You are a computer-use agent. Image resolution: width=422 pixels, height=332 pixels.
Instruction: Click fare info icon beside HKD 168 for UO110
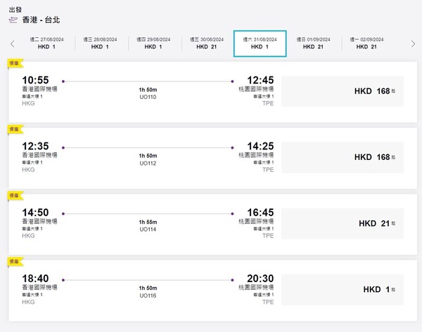[x=394, y=91]
